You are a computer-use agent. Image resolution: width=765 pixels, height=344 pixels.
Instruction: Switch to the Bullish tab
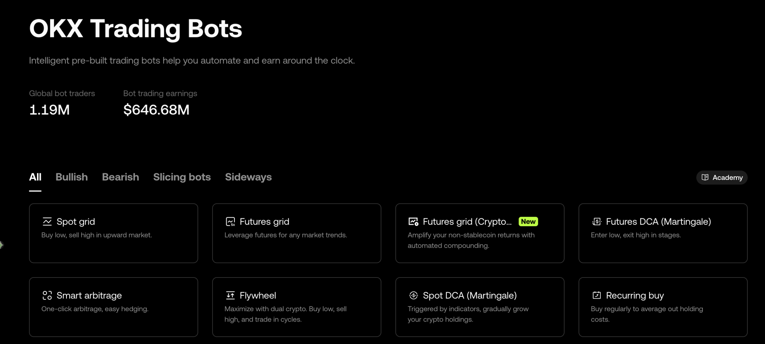72,177
